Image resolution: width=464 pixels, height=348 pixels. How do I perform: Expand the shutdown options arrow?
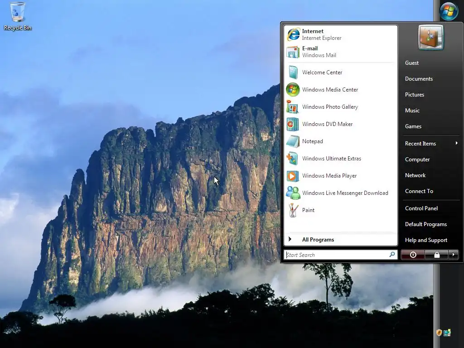[x=453, y=255]
